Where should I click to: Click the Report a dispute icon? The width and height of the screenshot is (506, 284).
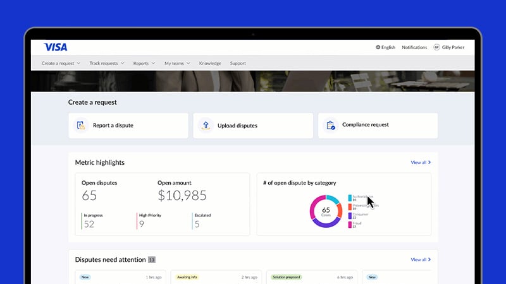point(81,126)
